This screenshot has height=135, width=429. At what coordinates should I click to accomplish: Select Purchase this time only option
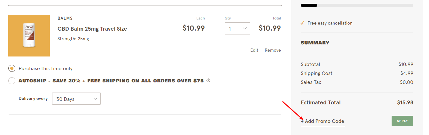tap(12, 69)
